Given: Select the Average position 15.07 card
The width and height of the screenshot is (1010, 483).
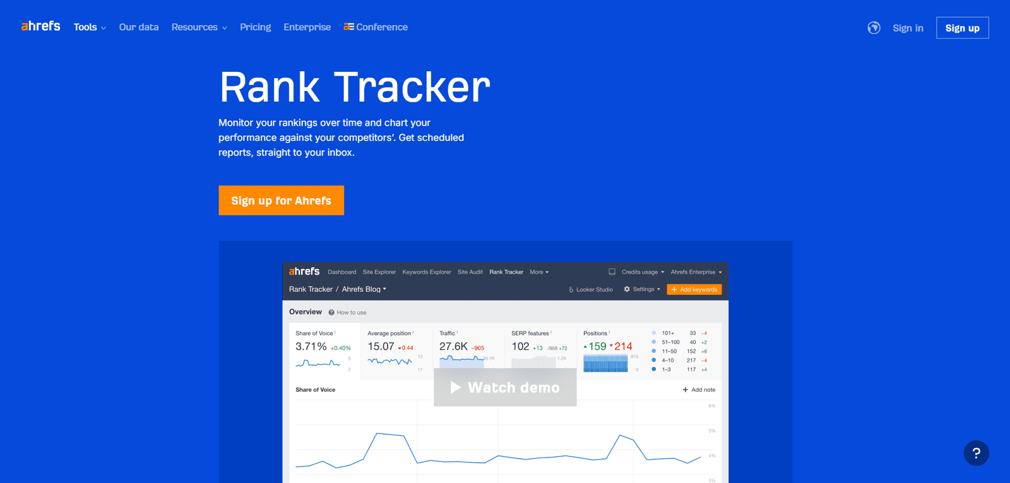Looking at the screenshot, I should click(x=396, y=352).
